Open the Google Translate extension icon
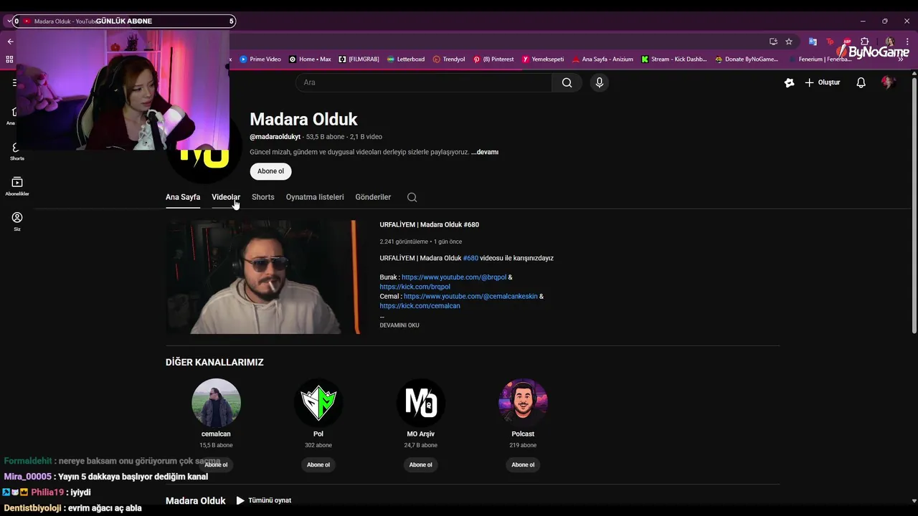The height and width of the screenshot is (516, 918). point(813,42)
